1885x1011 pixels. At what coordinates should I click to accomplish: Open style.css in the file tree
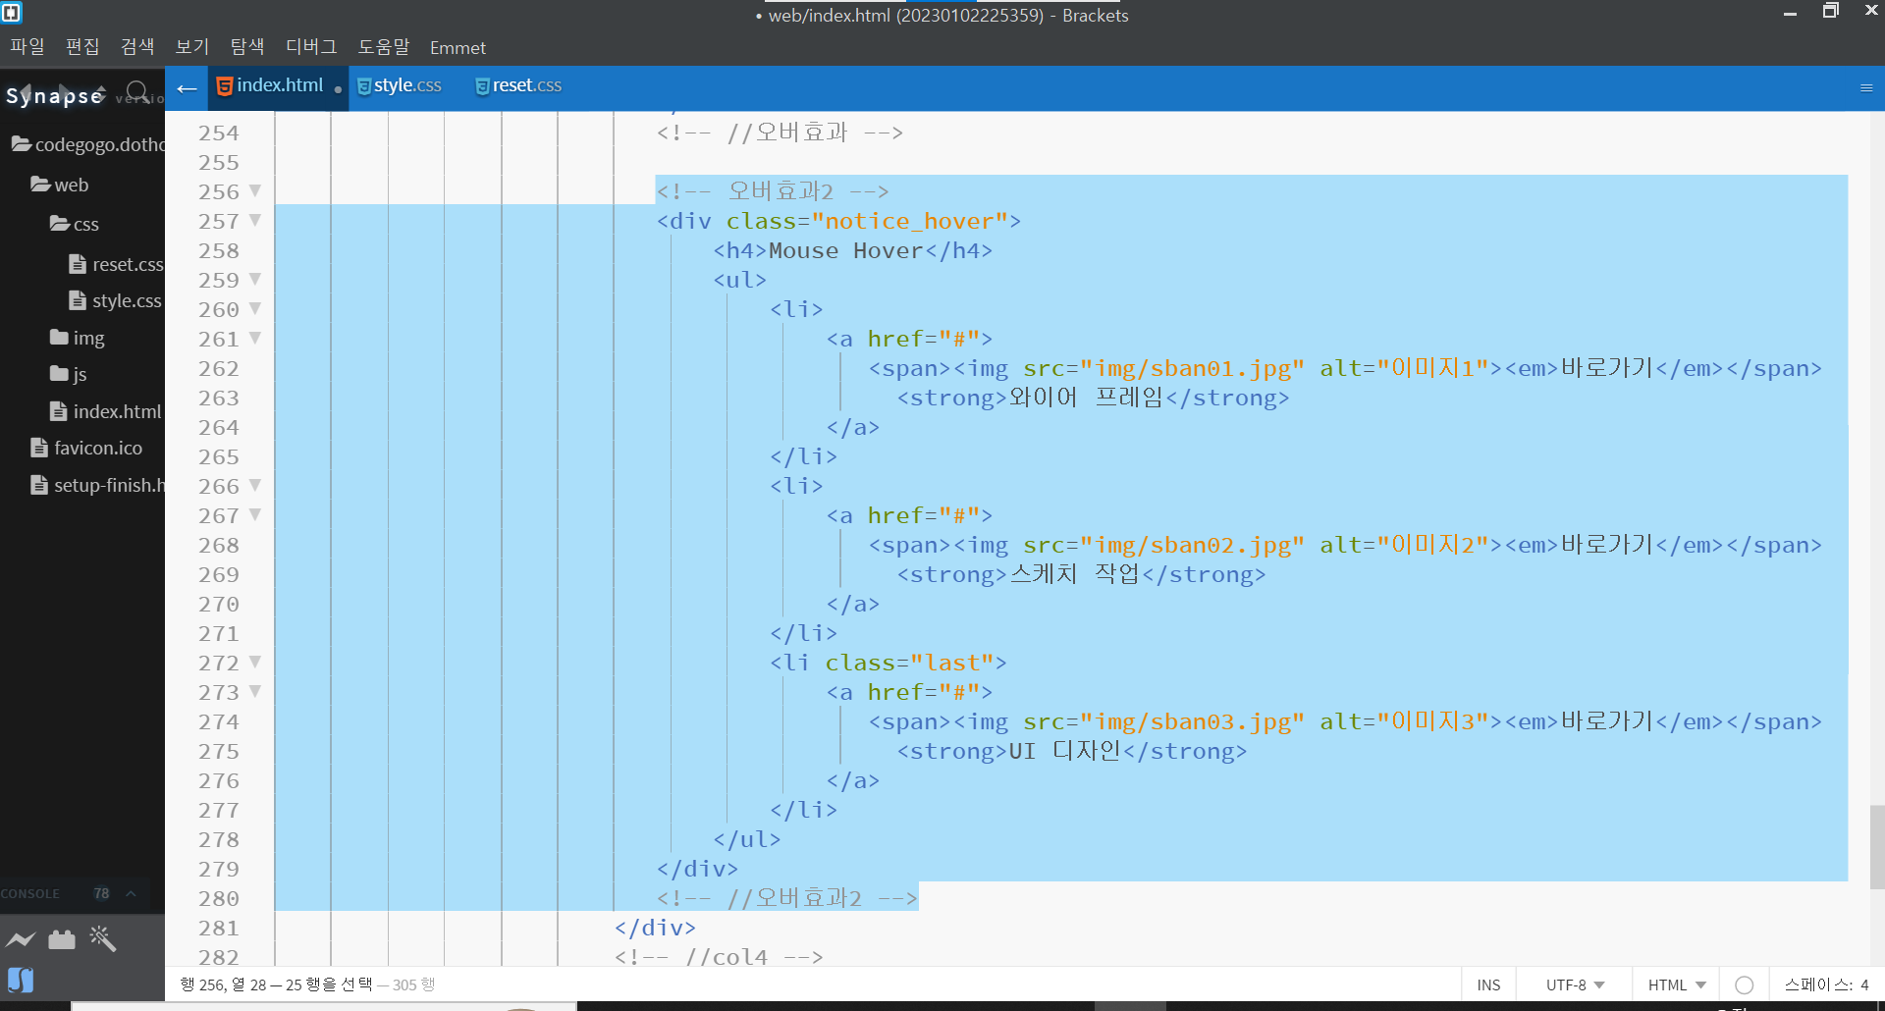pyautogui.click(x=115, y=300)
